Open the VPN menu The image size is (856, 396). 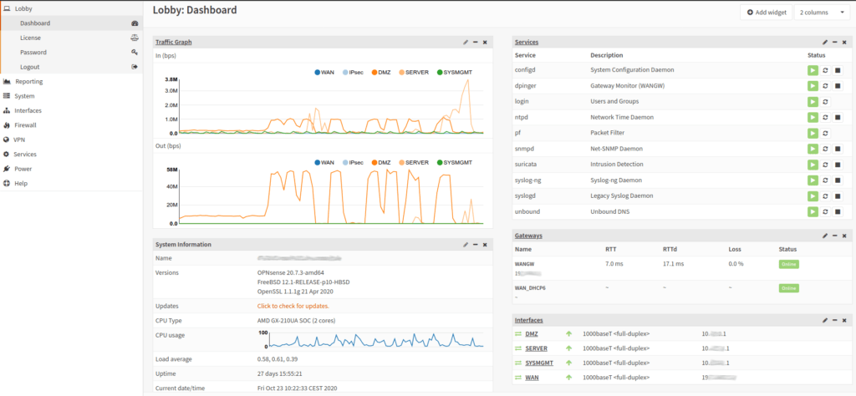click(71, 140)
